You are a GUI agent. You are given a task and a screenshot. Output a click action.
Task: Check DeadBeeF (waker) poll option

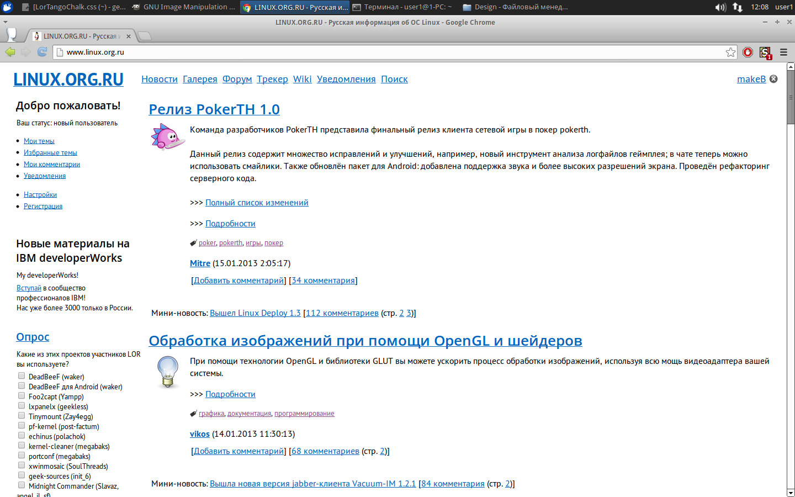(x=22, y=376)
